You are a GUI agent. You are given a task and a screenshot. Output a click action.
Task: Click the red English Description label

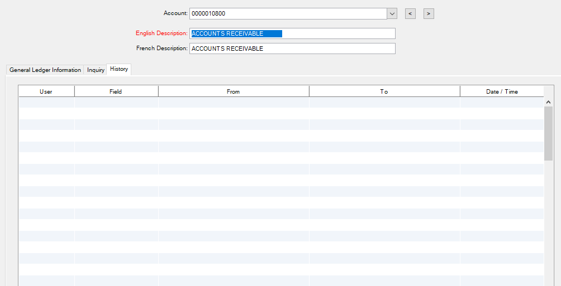coord(161,33)
